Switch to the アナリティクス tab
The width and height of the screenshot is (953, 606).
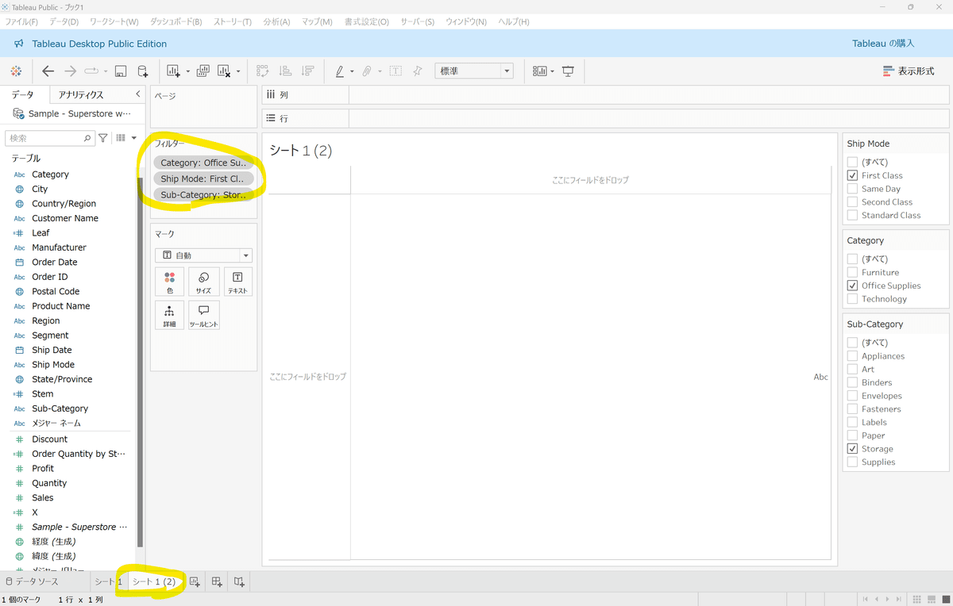pyautogui.click(x=81, y=94)
